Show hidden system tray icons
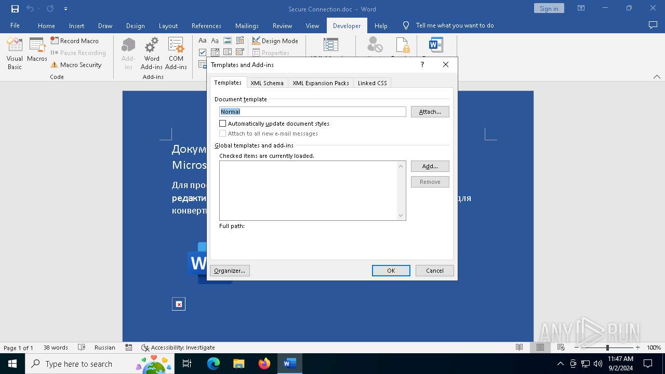 tap(560, 364)
